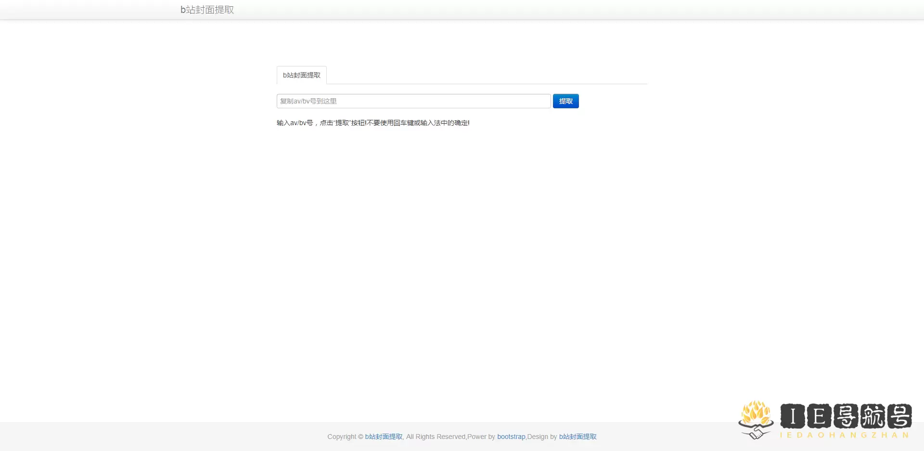Viewport: 924px width, 451px height.
Task: Click the "All Rights Reserved" footer text
Action: click(436, 437)
